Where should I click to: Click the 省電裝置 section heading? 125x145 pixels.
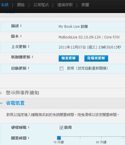click(x=15, y=103)
